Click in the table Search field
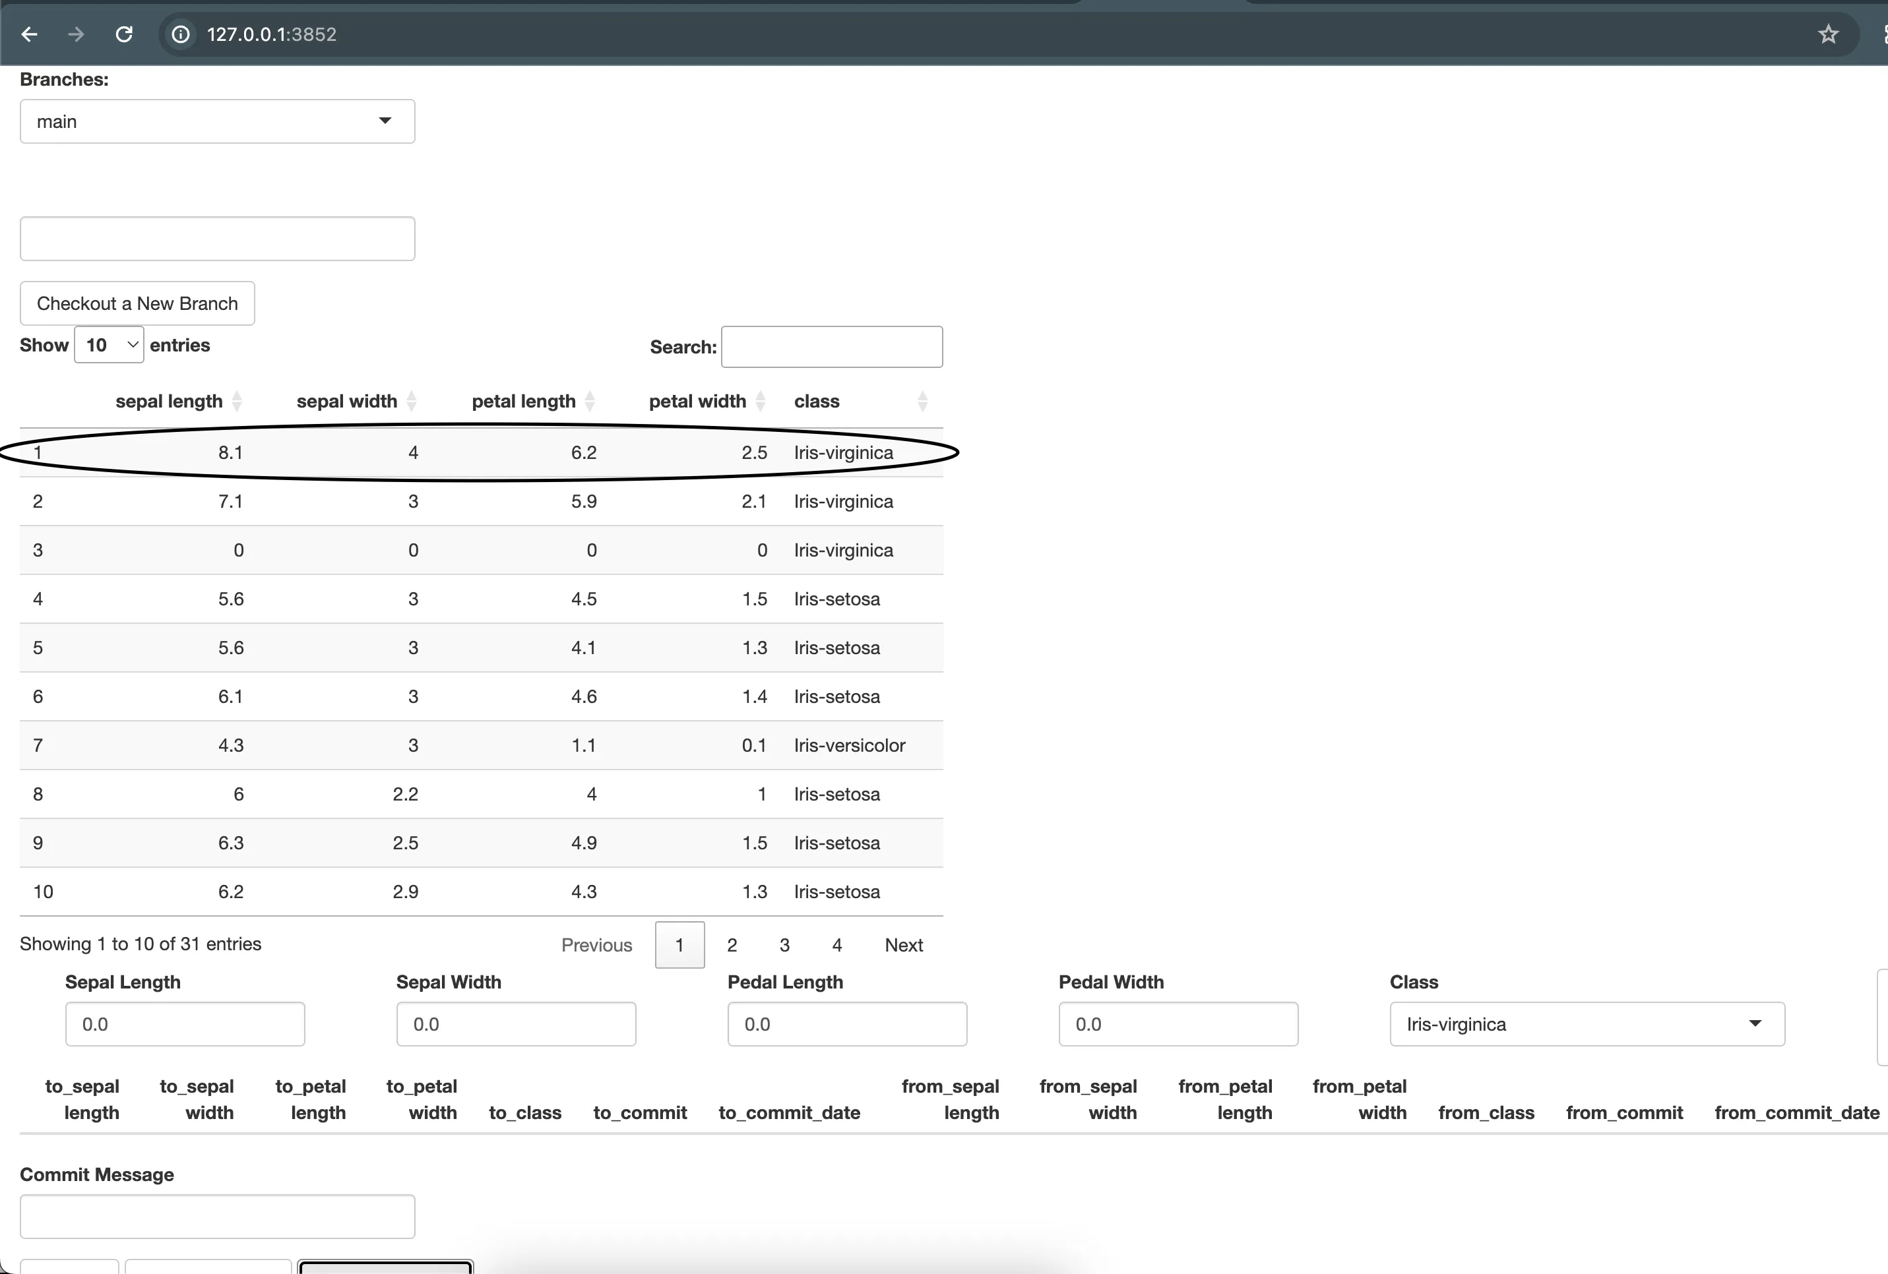This screenshot has height=1274, width=1888. pyautogui.click(x=831, y=348)
